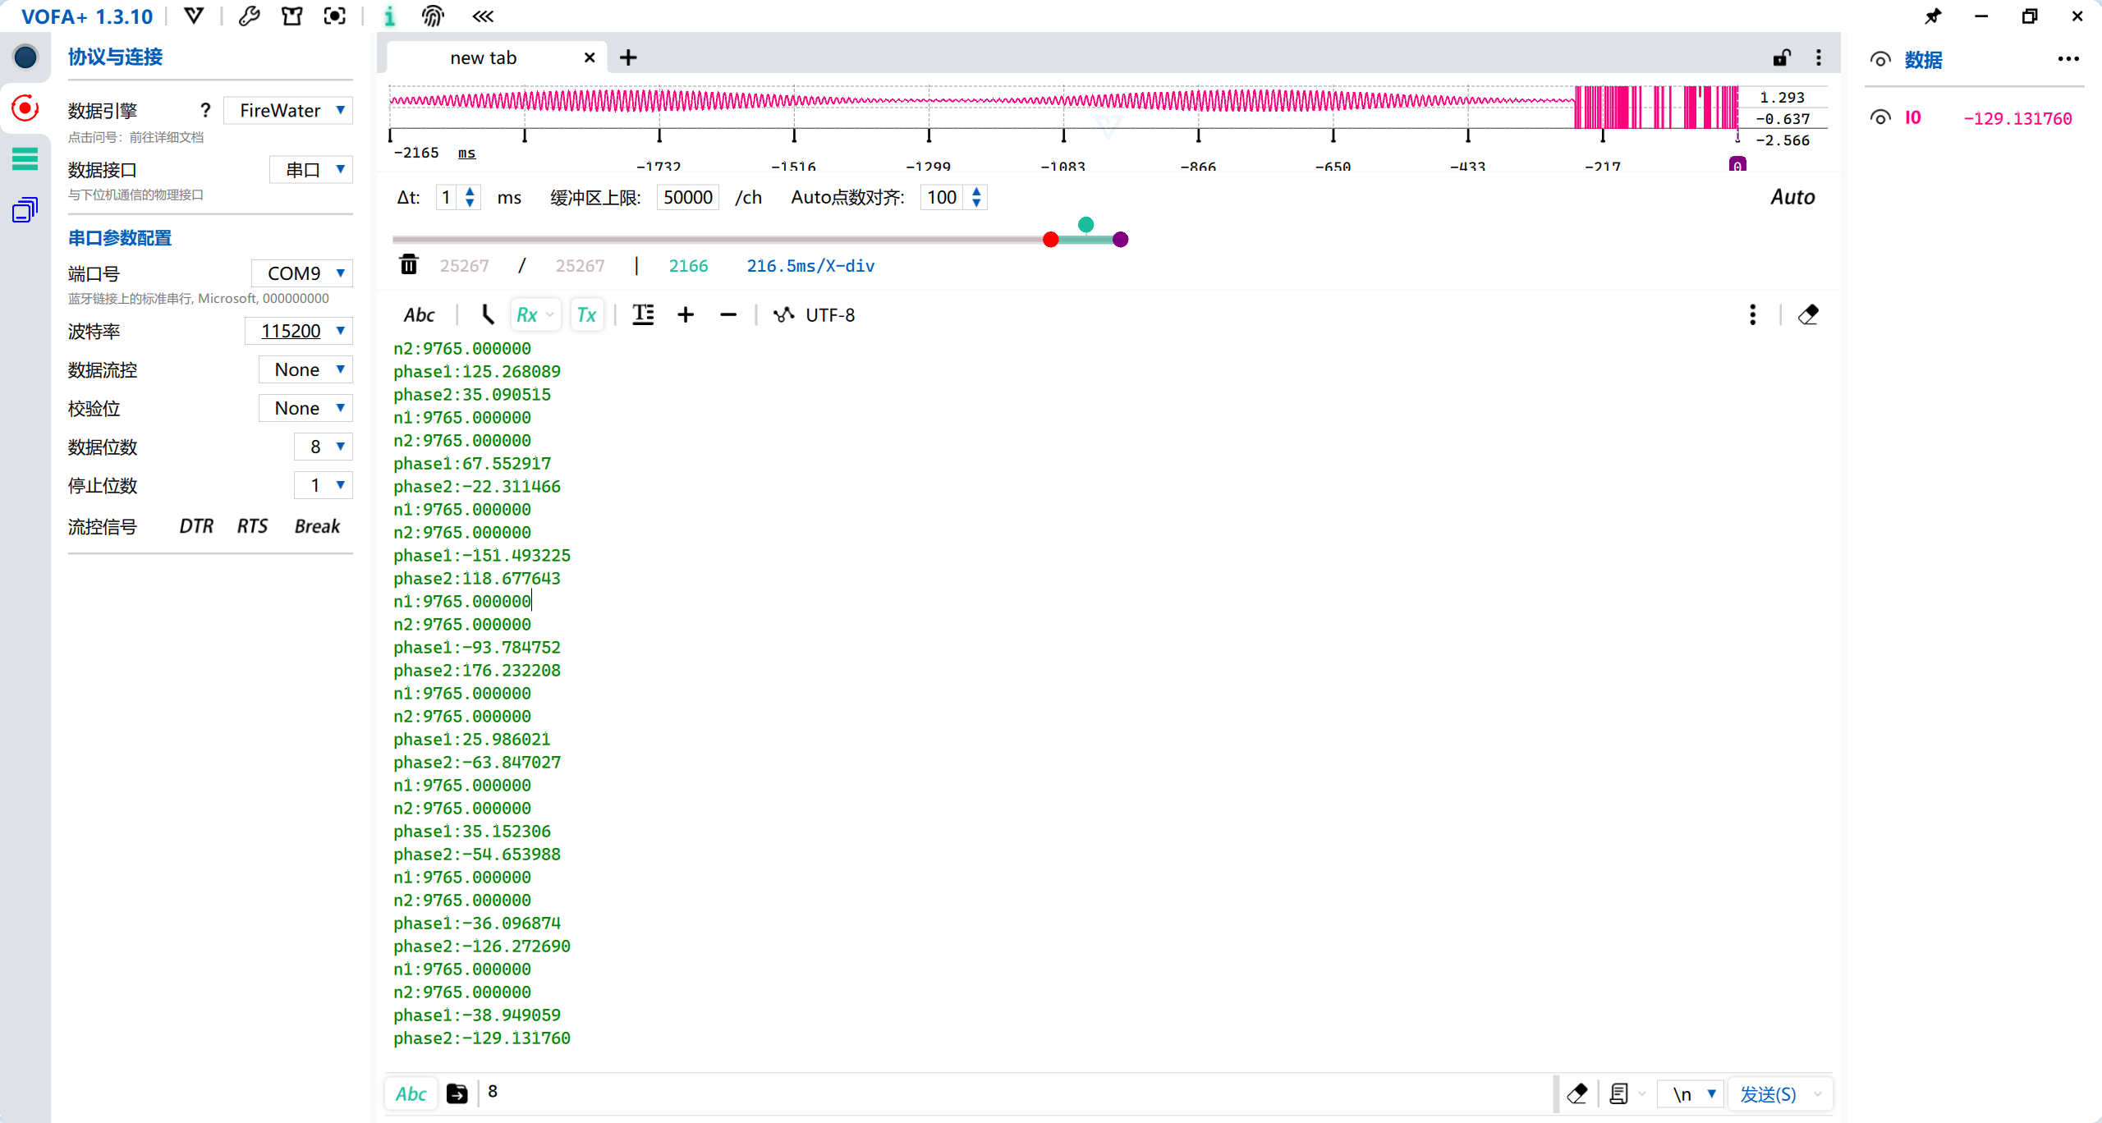Toggle Abc text mode in receive toolbar

[419, 315]
